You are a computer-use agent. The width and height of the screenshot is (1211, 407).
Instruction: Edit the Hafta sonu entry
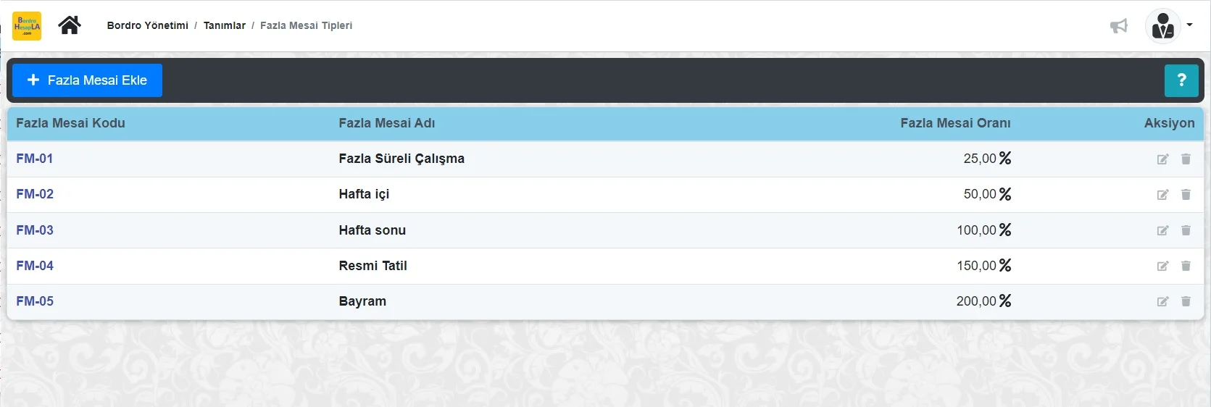click(1162, 230)
